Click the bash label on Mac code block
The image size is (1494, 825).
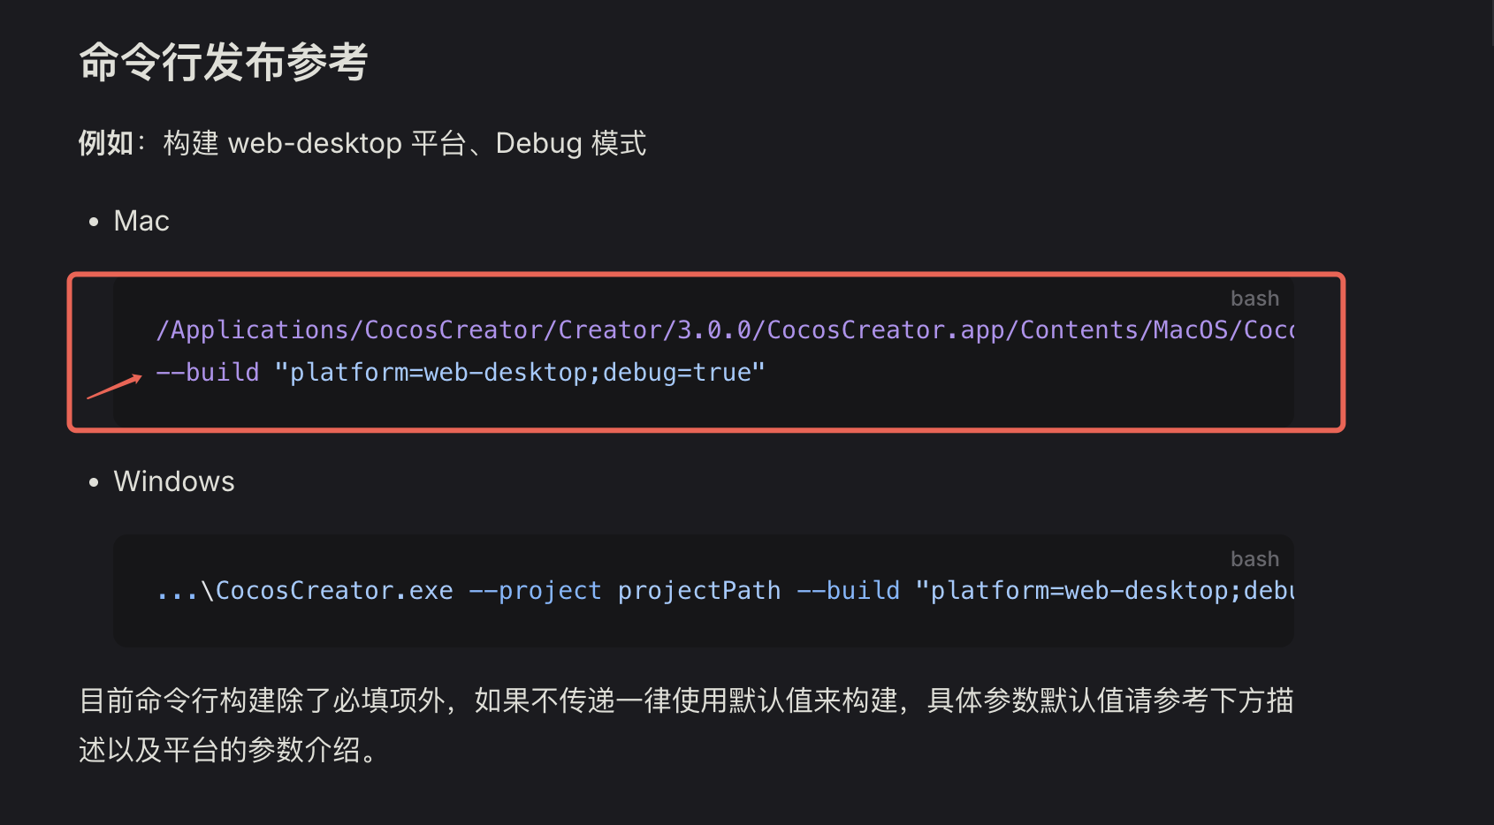pyautogui.click(x=1254, y=299)
